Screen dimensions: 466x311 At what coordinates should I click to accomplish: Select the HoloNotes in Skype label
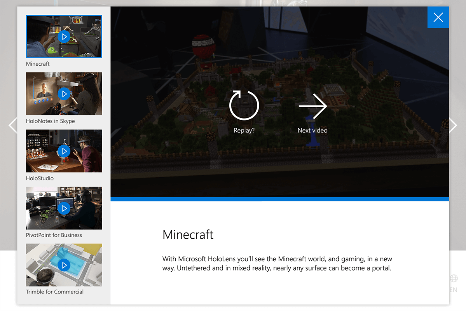(x=50, y=121)
